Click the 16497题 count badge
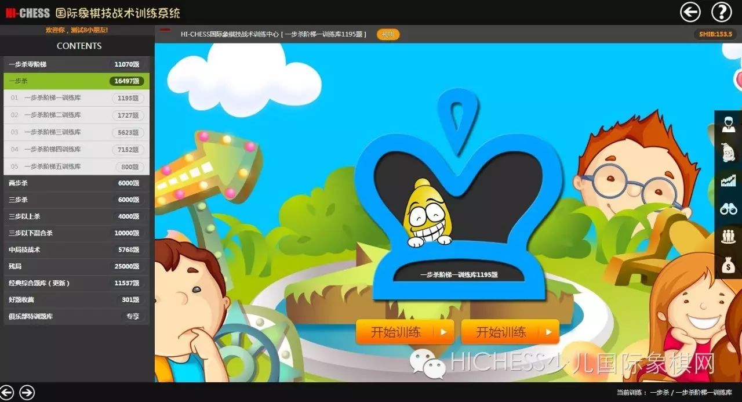Screen dimensions: 742x402 pyautogui.click(x=126, y=81)
